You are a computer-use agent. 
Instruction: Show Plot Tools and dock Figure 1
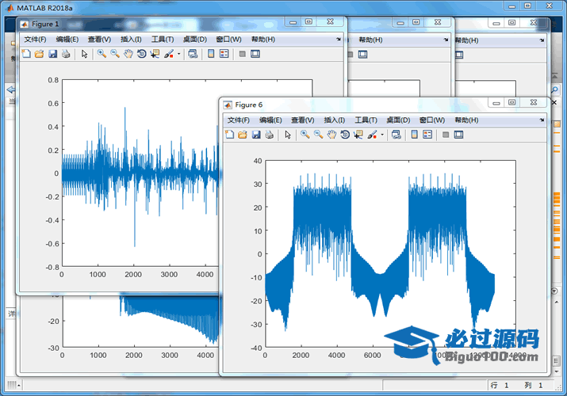click(x=255, y=54)
